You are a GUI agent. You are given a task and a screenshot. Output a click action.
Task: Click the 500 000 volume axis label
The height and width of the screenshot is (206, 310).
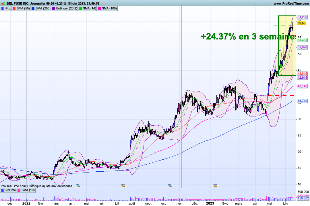pos(303,192)
